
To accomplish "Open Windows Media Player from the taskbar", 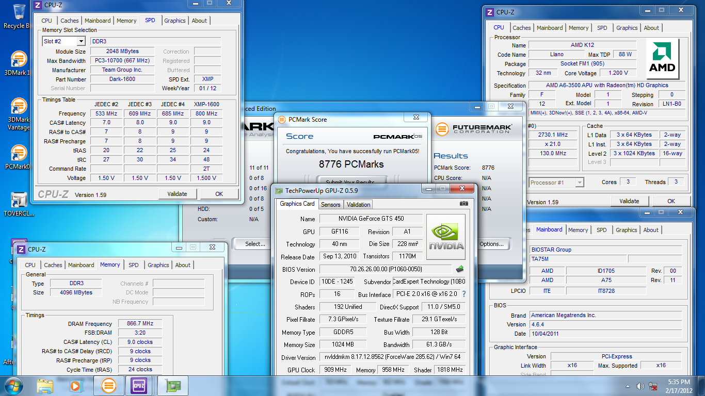I will coord(76,385).
